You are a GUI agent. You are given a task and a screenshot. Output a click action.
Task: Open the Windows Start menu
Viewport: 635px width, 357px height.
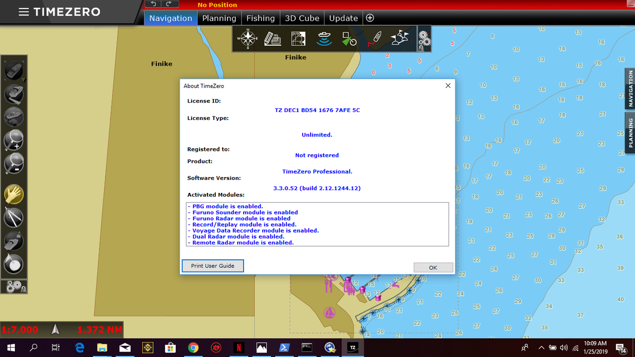point(11,348)
